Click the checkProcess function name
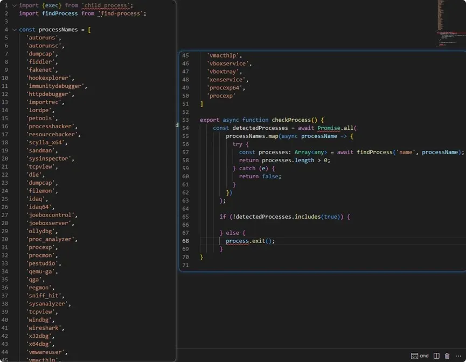Image resolution: width=466 pixels, height=362 pixels. 291,120
